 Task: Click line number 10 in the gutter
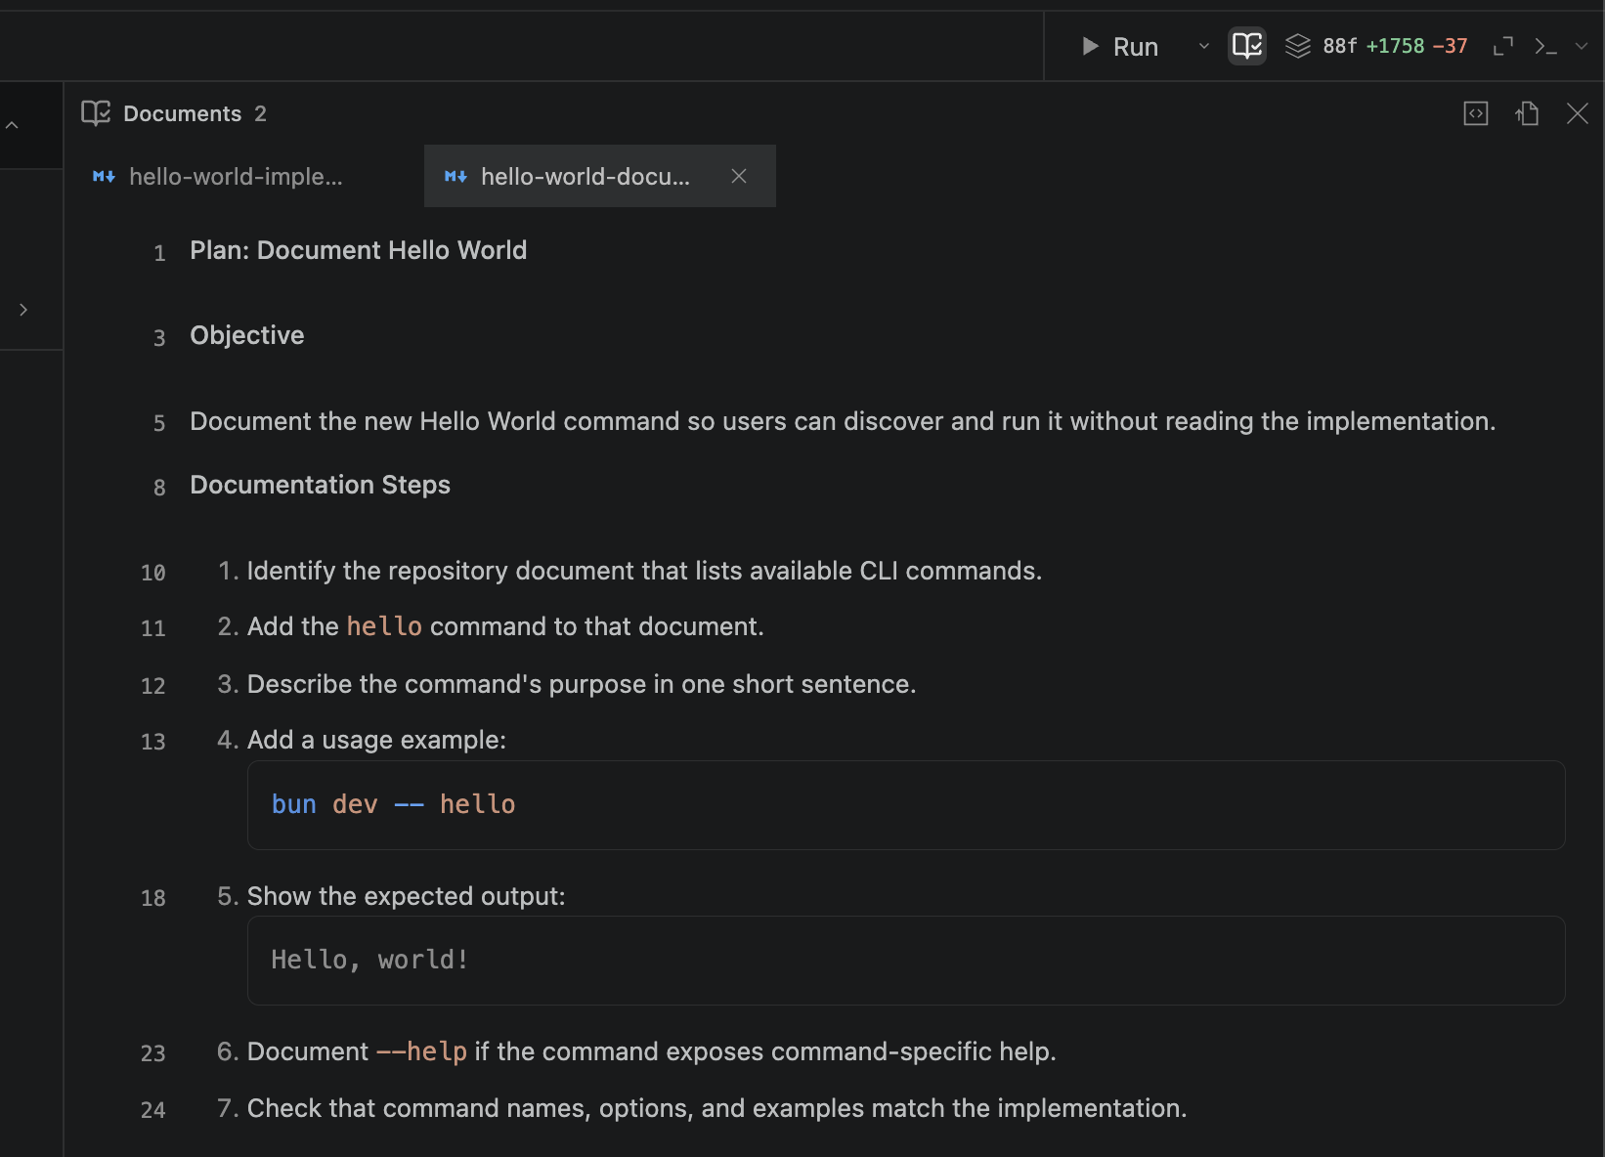click(152, 573)
